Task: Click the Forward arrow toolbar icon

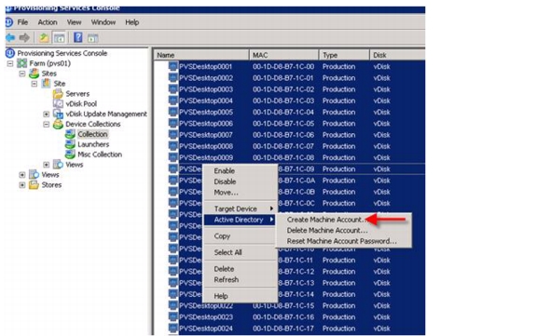Action: coord(24,37)
